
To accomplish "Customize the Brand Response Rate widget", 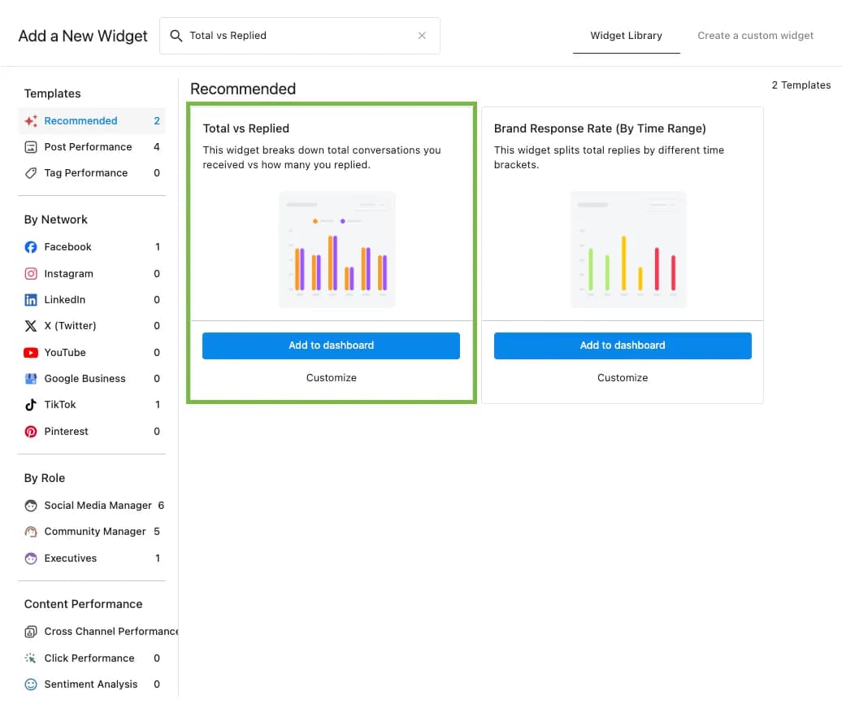I will (x=623, y=378).
